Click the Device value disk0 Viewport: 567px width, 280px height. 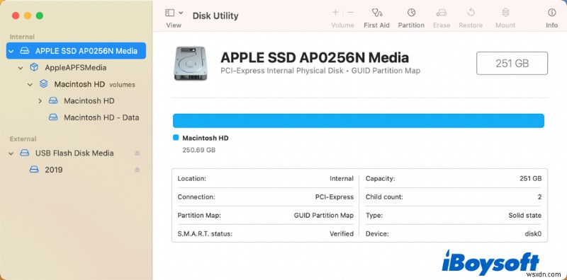[x=533, y=234]
